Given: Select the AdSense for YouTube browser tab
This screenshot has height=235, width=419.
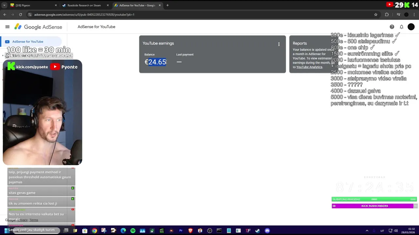Looking at the screenshot, I should coord(137,5).
